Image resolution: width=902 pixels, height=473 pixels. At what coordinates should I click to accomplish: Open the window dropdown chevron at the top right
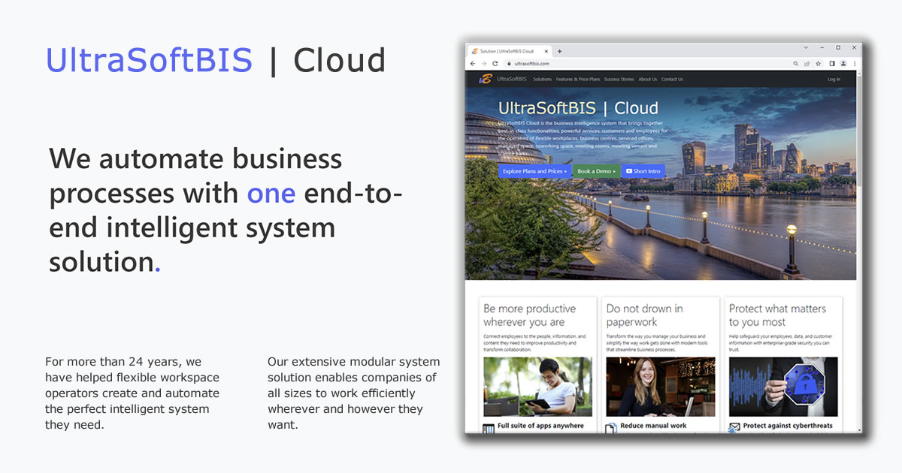tap(804, 47)
